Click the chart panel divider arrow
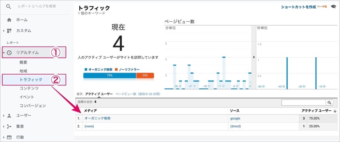The width and height of the screenshot is (340, 142). coord(254,57)
